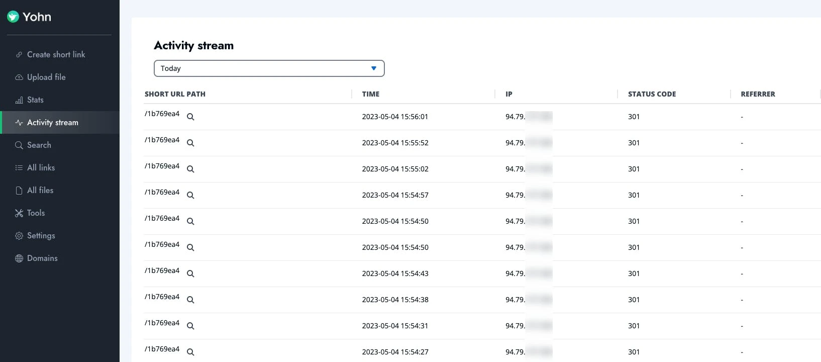
Task: Click the Upload file cloud icon
Action: tap(19, 77)
